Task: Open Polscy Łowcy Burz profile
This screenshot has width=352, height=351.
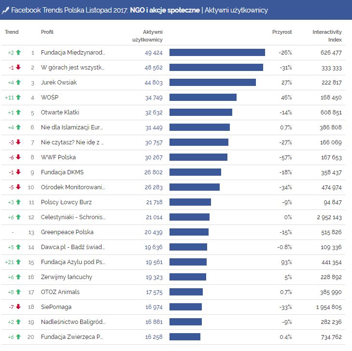Action: [x=66, y=202]
